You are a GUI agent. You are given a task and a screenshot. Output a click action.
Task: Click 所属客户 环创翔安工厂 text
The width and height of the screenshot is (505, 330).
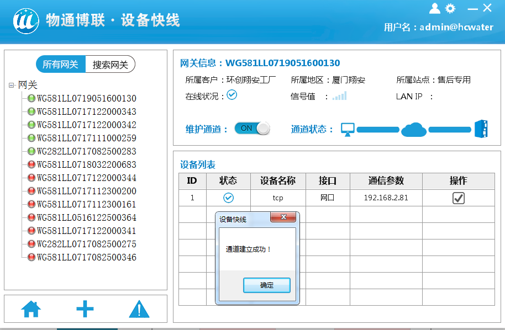click(230, 80)
